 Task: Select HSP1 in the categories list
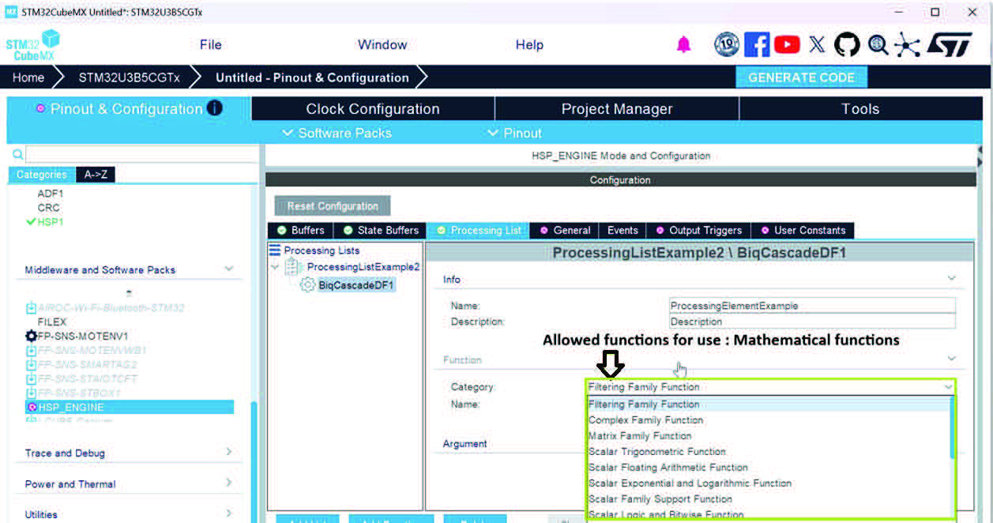pyautogui.click(x=51, y=222)
